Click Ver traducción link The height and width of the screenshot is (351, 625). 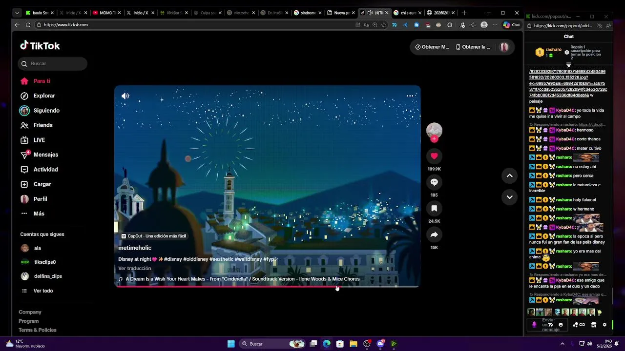pos(134,269)
